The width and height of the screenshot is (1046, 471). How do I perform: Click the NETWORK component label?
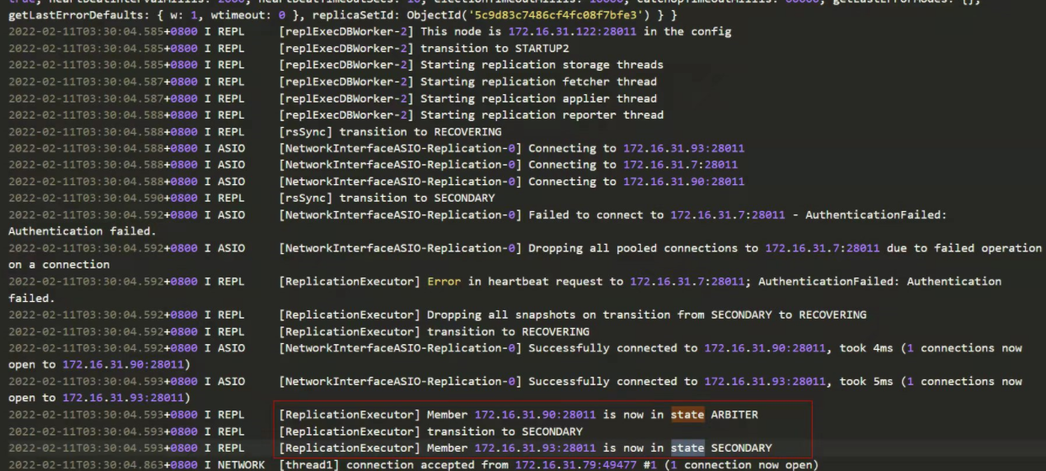click(x=241, y=464)
